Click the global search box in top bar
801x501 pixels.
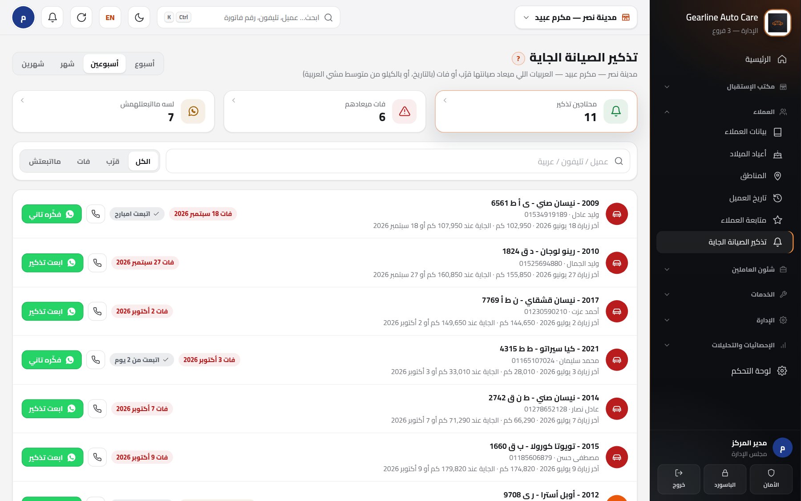click(x=249, y=17)
